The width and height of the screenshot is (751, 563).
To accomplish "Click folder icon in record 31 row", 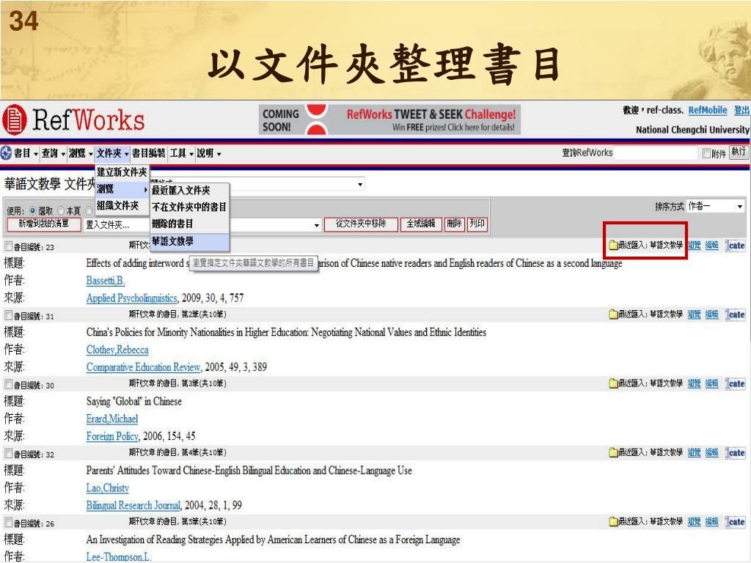I will coord(613,314).
